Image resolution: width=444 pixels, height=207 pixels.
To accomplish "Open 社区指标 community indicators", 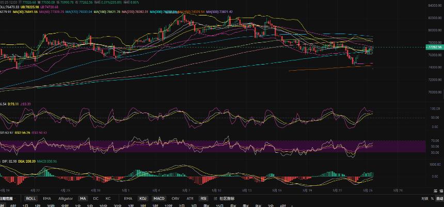I will coord(227,199).
